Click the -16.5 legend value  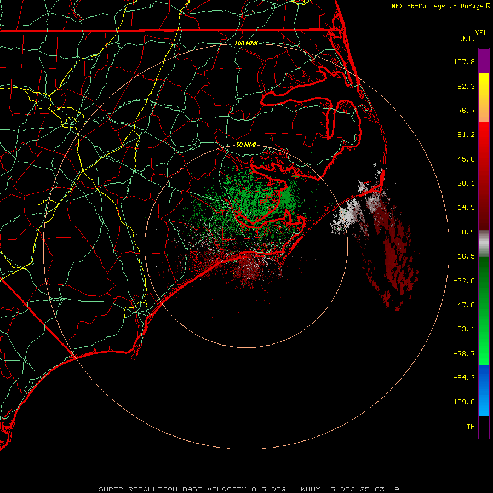464,256
